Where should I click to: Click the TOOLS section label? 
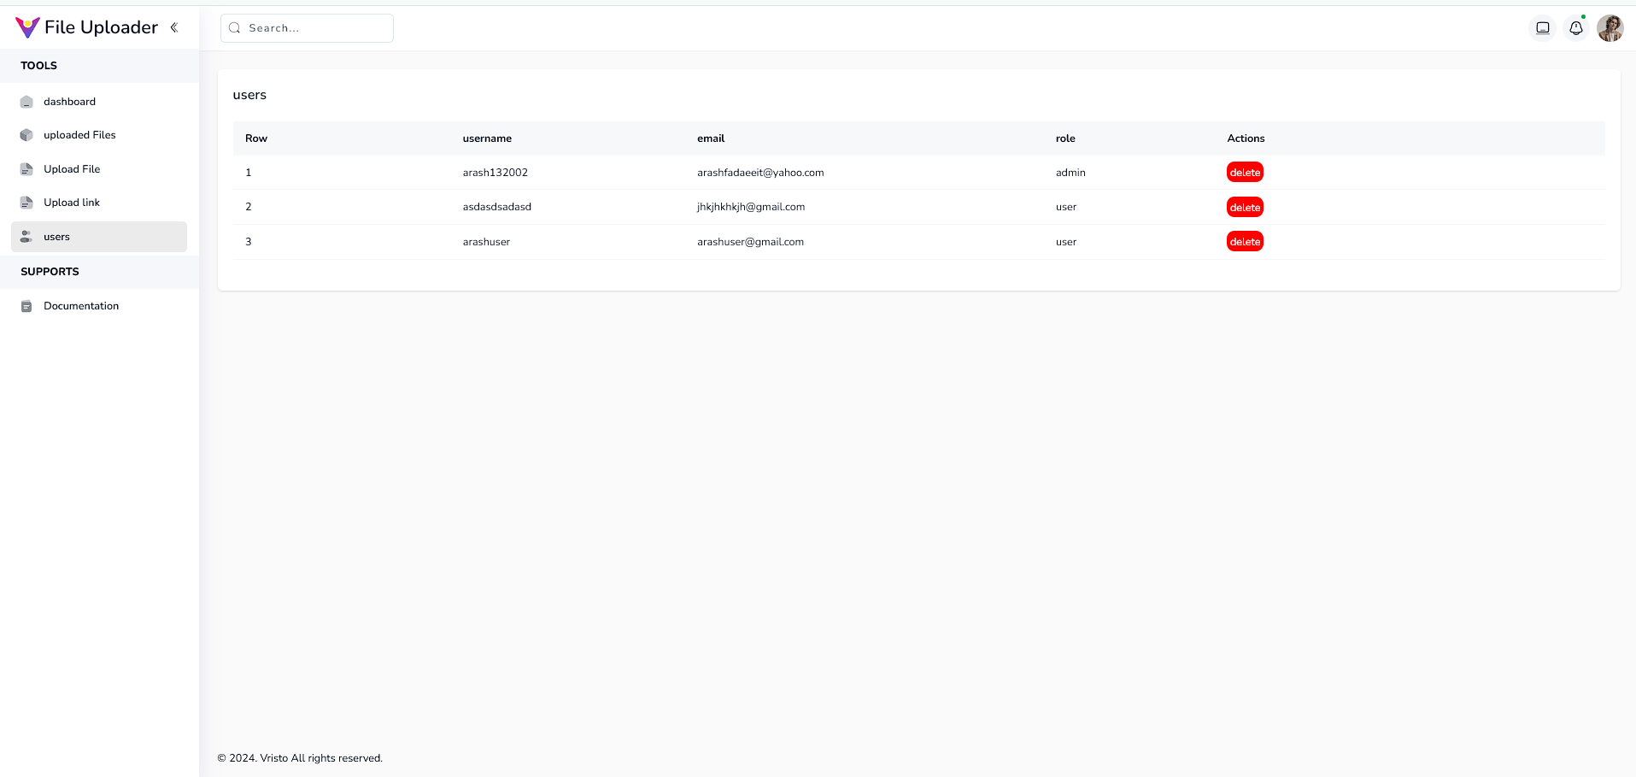[39, 66]
